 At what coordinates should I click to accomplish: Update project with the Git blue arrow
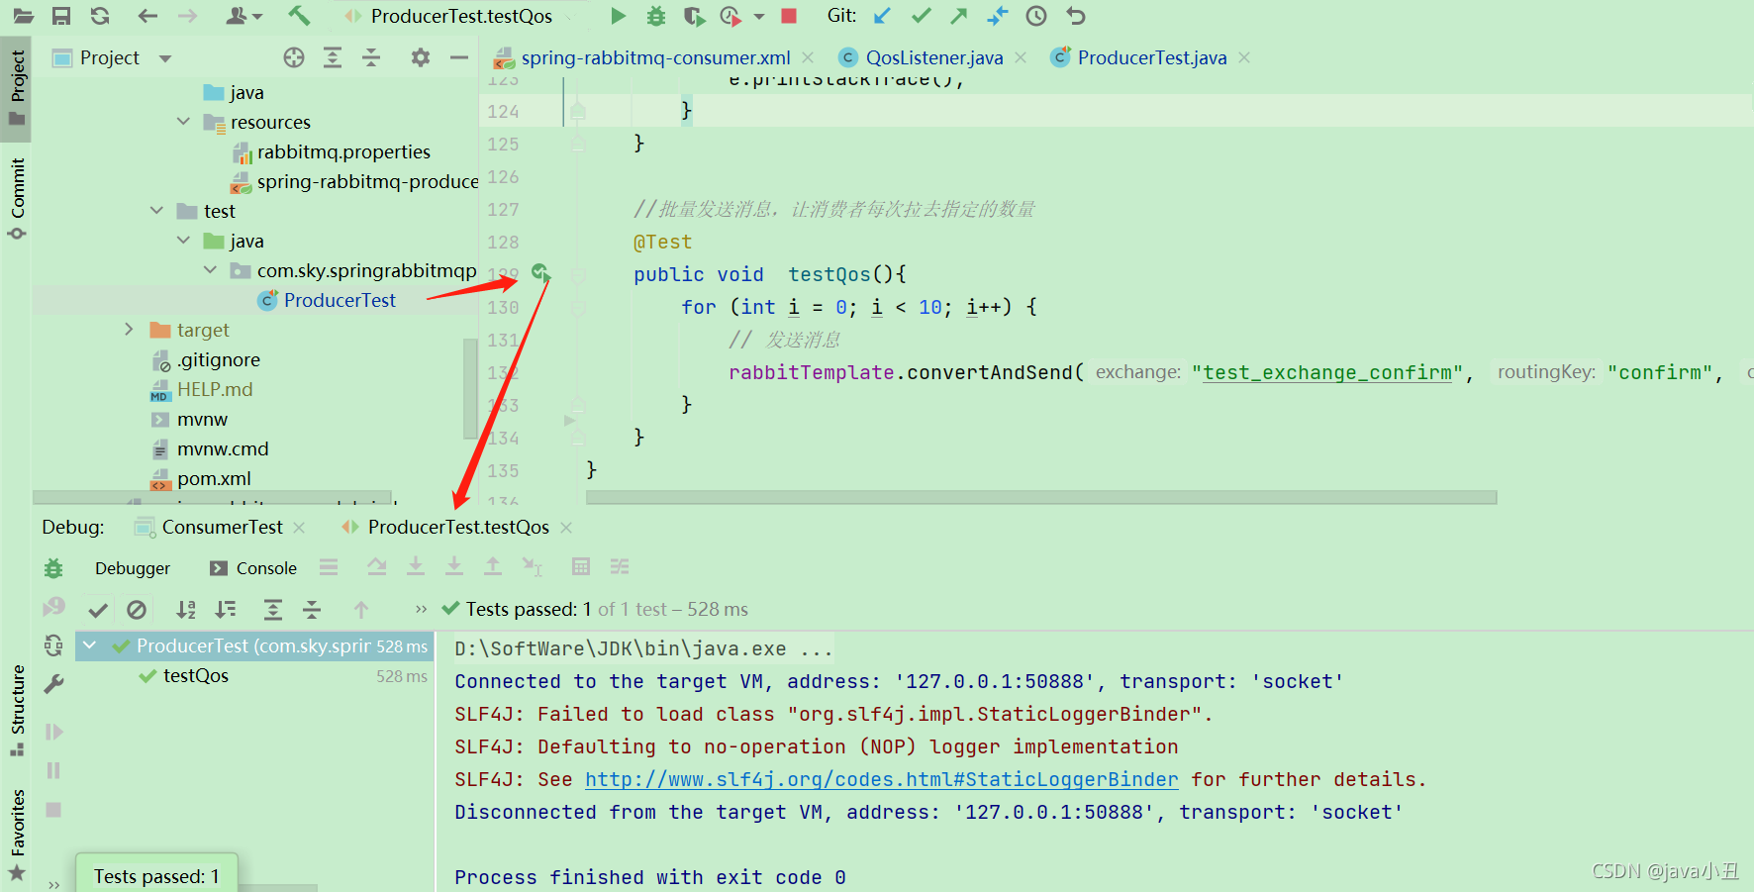[x=882, y=16]
